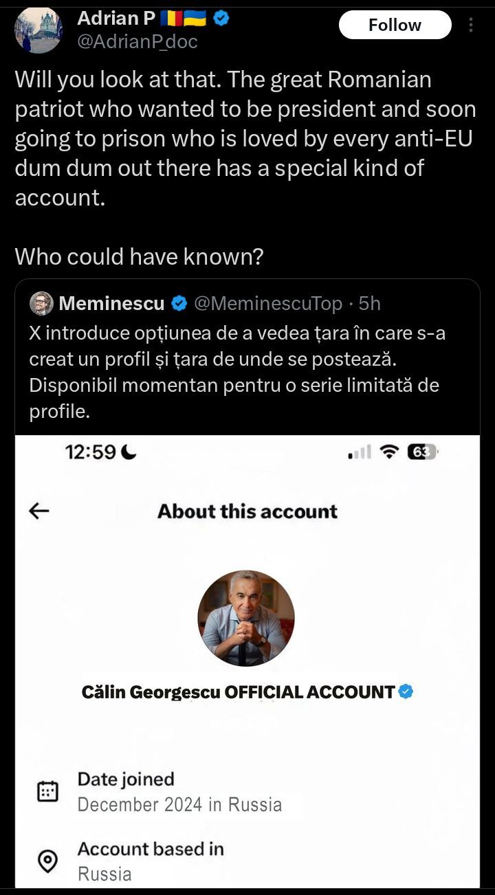
Task: Open the @MeminescuTop handle link
Action: tap(268, 303)
